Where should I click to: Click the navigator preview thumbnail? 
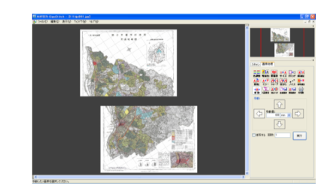point(282,42)
